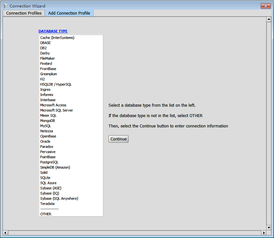Pick Sybase (ASE) in the list

(71, 188)
